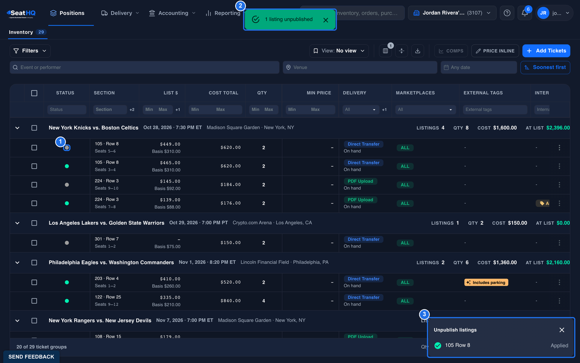580x363 pixels.
Task: Close the Unpublish listings panel
Action: point(562,330)
